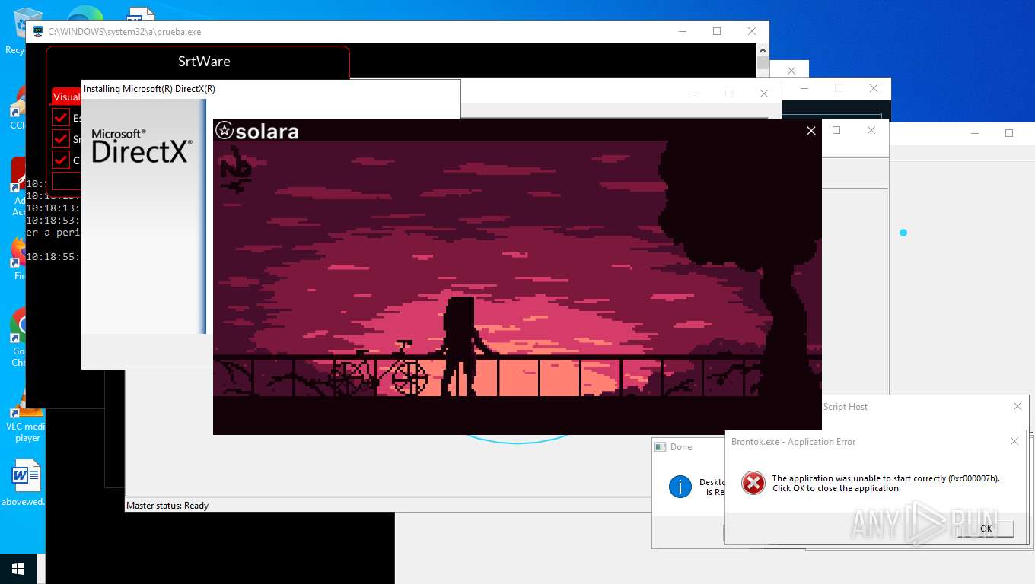Toggle the second checkbox in SrtWare panel

pos(61,138)
